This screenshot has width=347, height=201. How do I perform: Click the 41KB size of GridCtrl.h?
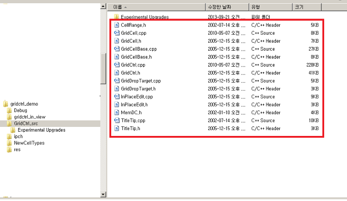[313, 73]
